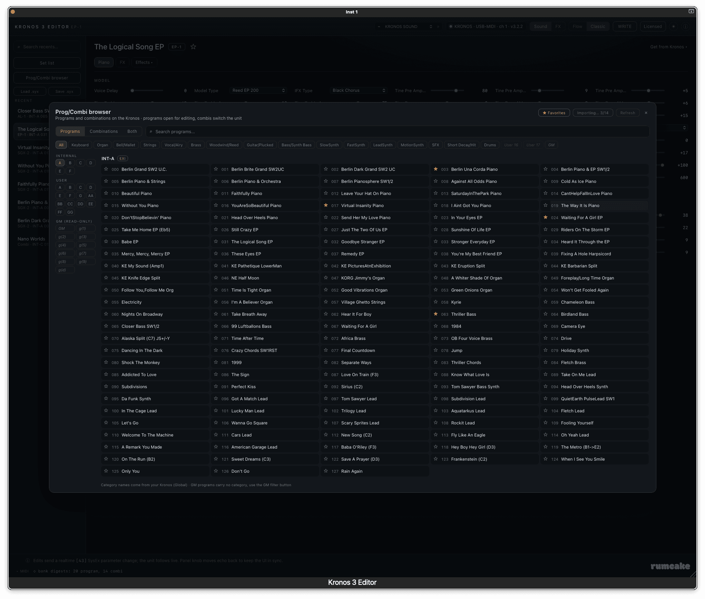Expand the Effects menu

(144, 62)
